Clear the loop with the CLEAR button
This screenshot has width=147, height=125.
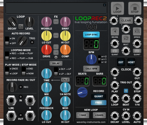coord(126,20)
